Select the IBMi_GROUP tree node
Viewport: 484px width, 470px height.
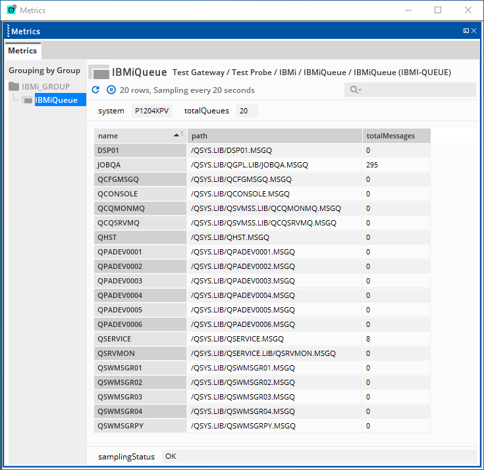pos(45,86)
